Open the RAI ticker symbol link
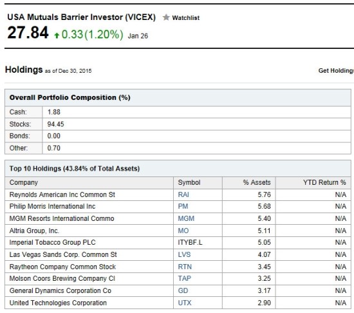The image size is (354, 313). click(183, 194)
